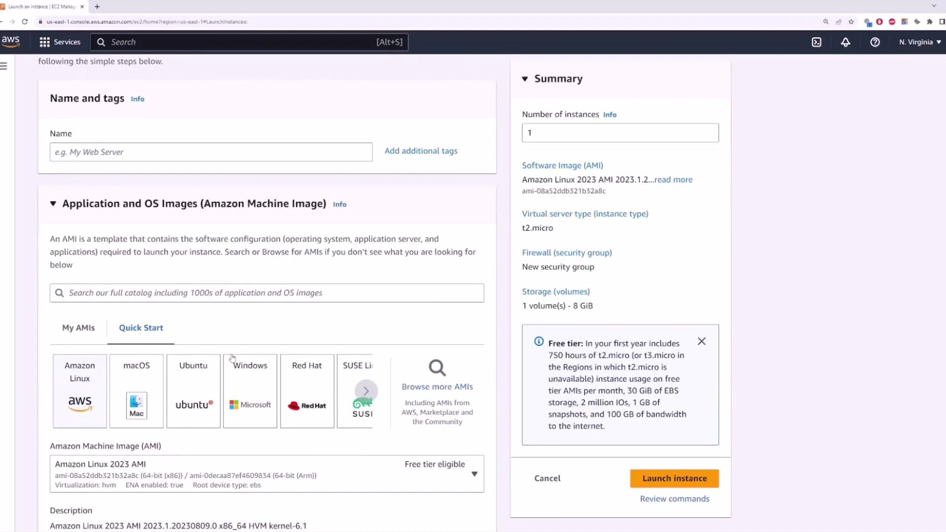Image resolution: width=946 pixels, height=532 pixels.
Task: Select the Amazon Linux AMI card
Action: coord(79,391)
